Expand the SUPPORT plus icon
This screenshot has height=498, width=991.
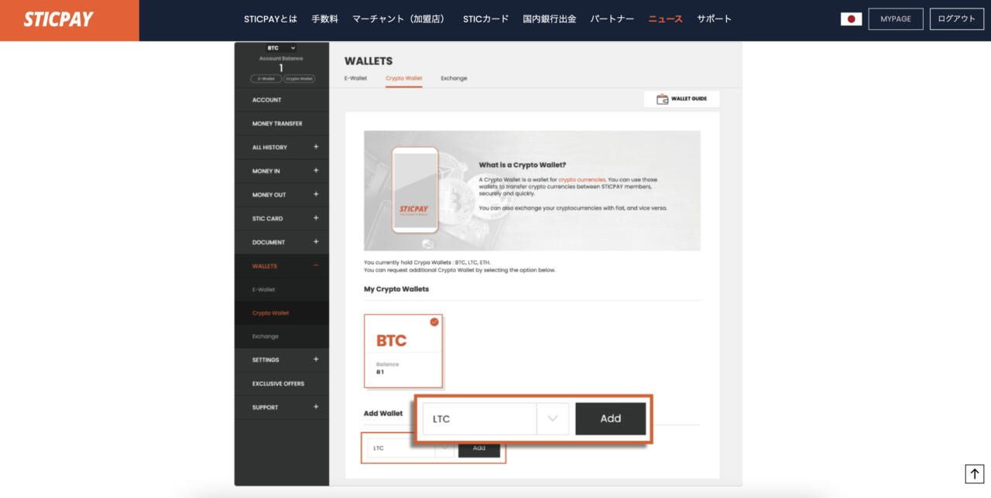pos(316,407)
